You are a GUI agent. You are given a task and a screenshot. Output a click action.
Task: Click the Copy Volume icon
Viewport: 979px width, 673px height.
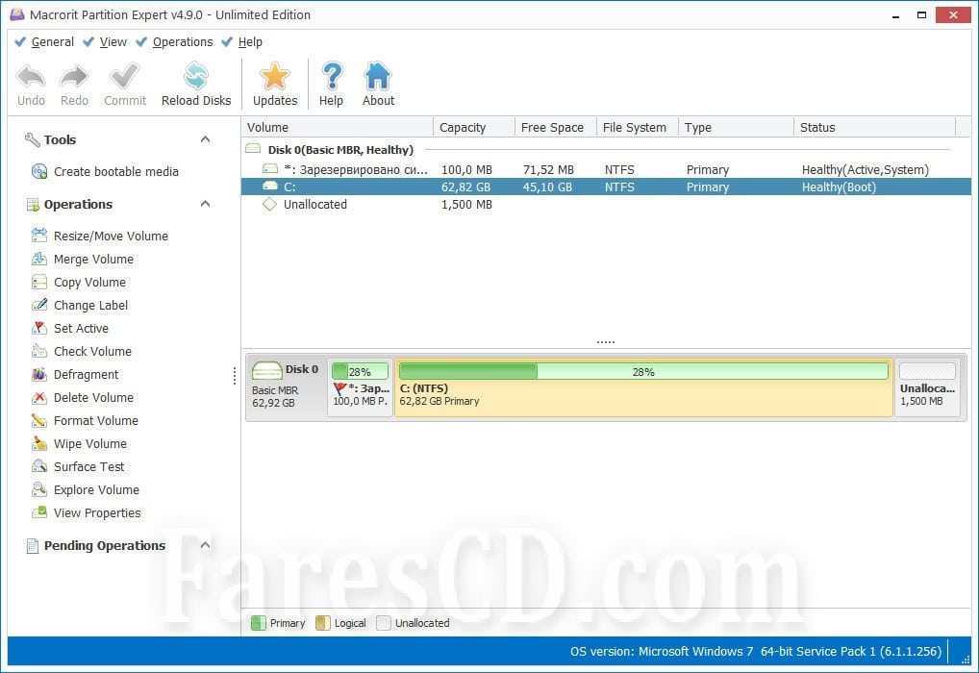pos(39,282)
